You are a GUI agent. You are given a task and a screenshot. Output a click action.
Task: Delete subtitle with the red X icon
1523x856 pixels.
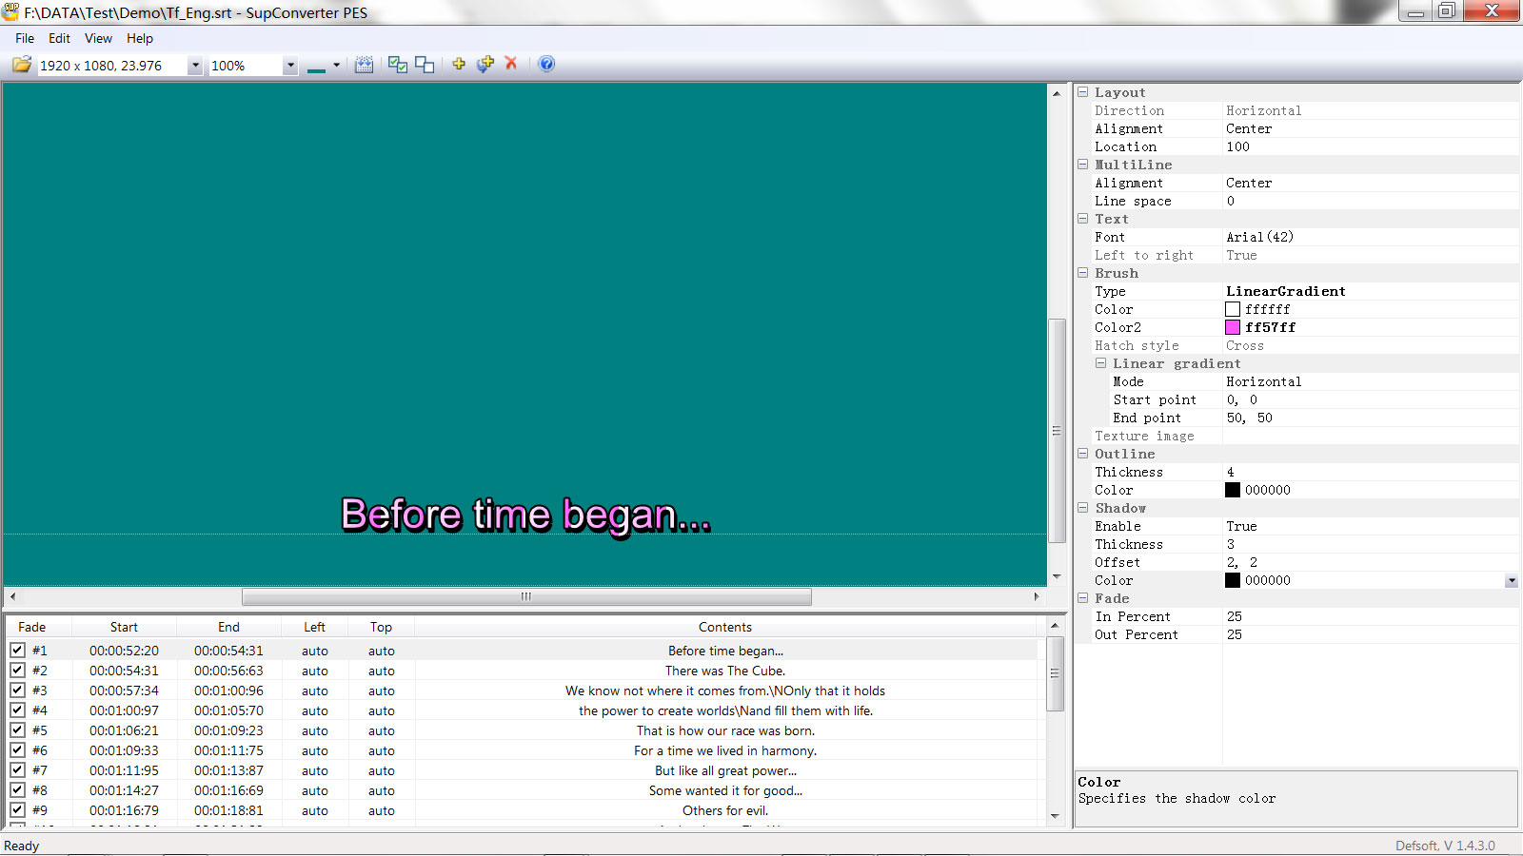511,63
